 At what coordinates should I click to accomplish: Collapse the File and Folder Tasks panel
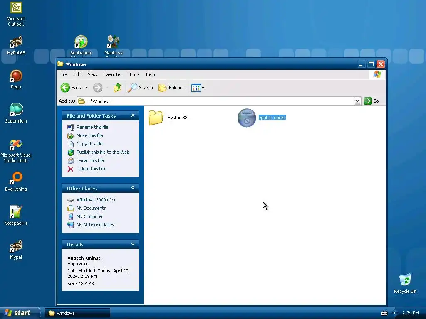133,115
